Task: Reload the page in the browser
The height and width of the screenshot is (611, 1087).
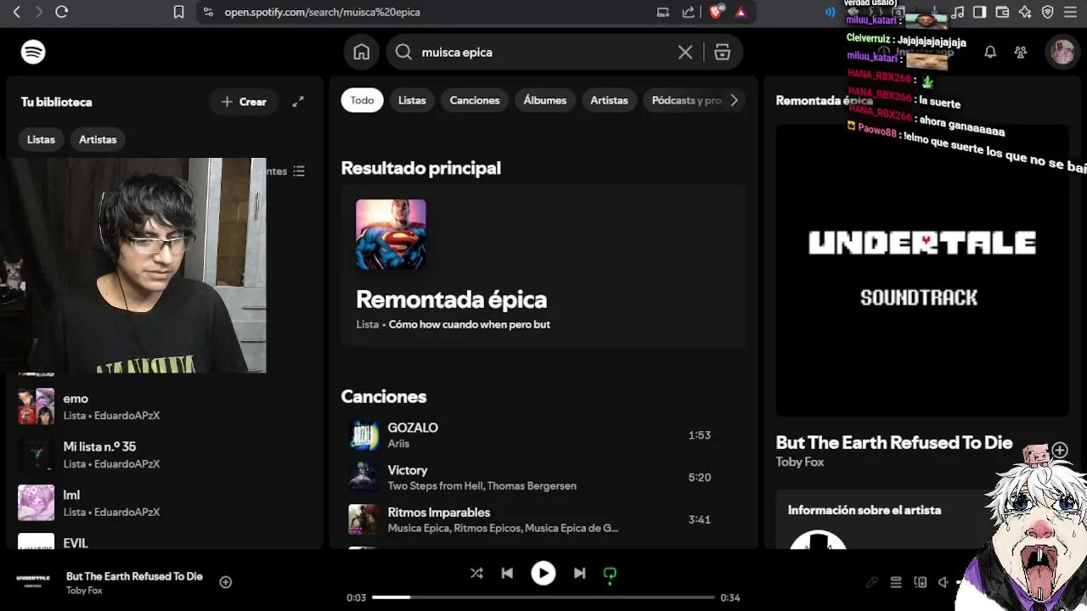Action: (x=61, y=12)
